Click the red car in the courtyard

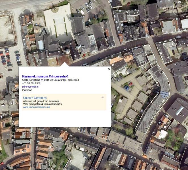(x=131, y=84)
